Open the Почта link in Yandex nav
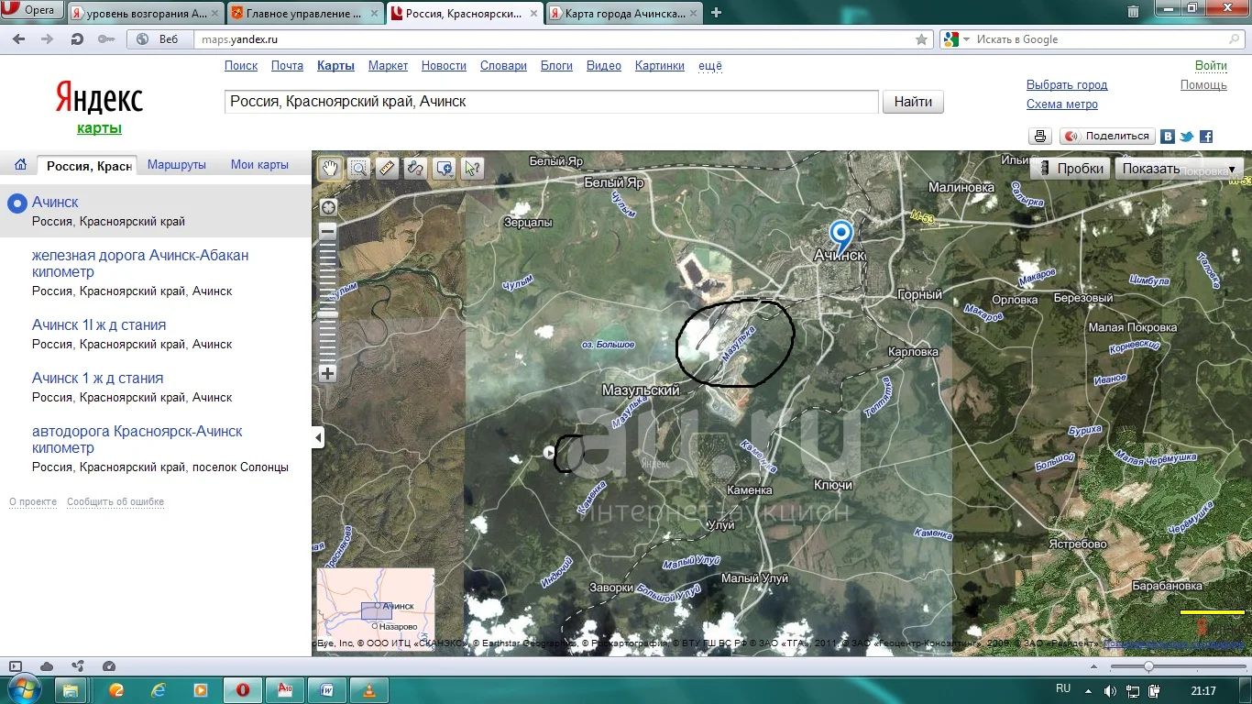This screenshot has height=704, width=1252. (x=287, y=66)
